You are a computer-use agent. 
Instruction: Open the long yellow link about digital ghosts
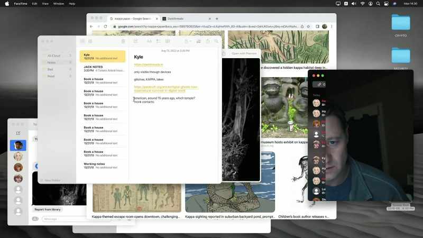tap(166, 89)
